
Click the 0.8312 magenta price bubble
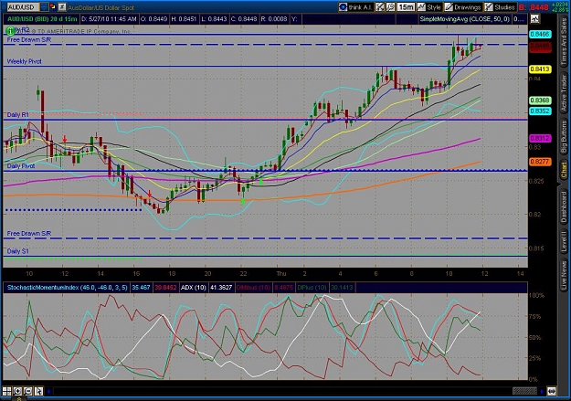[540, 139]
